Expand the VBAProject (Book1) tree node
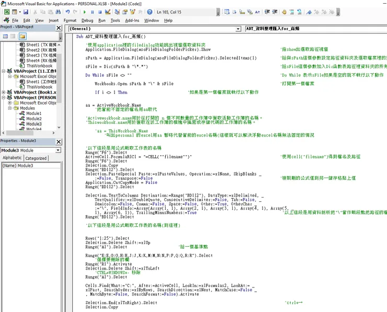The image size is (387, 312). [3, 93]
